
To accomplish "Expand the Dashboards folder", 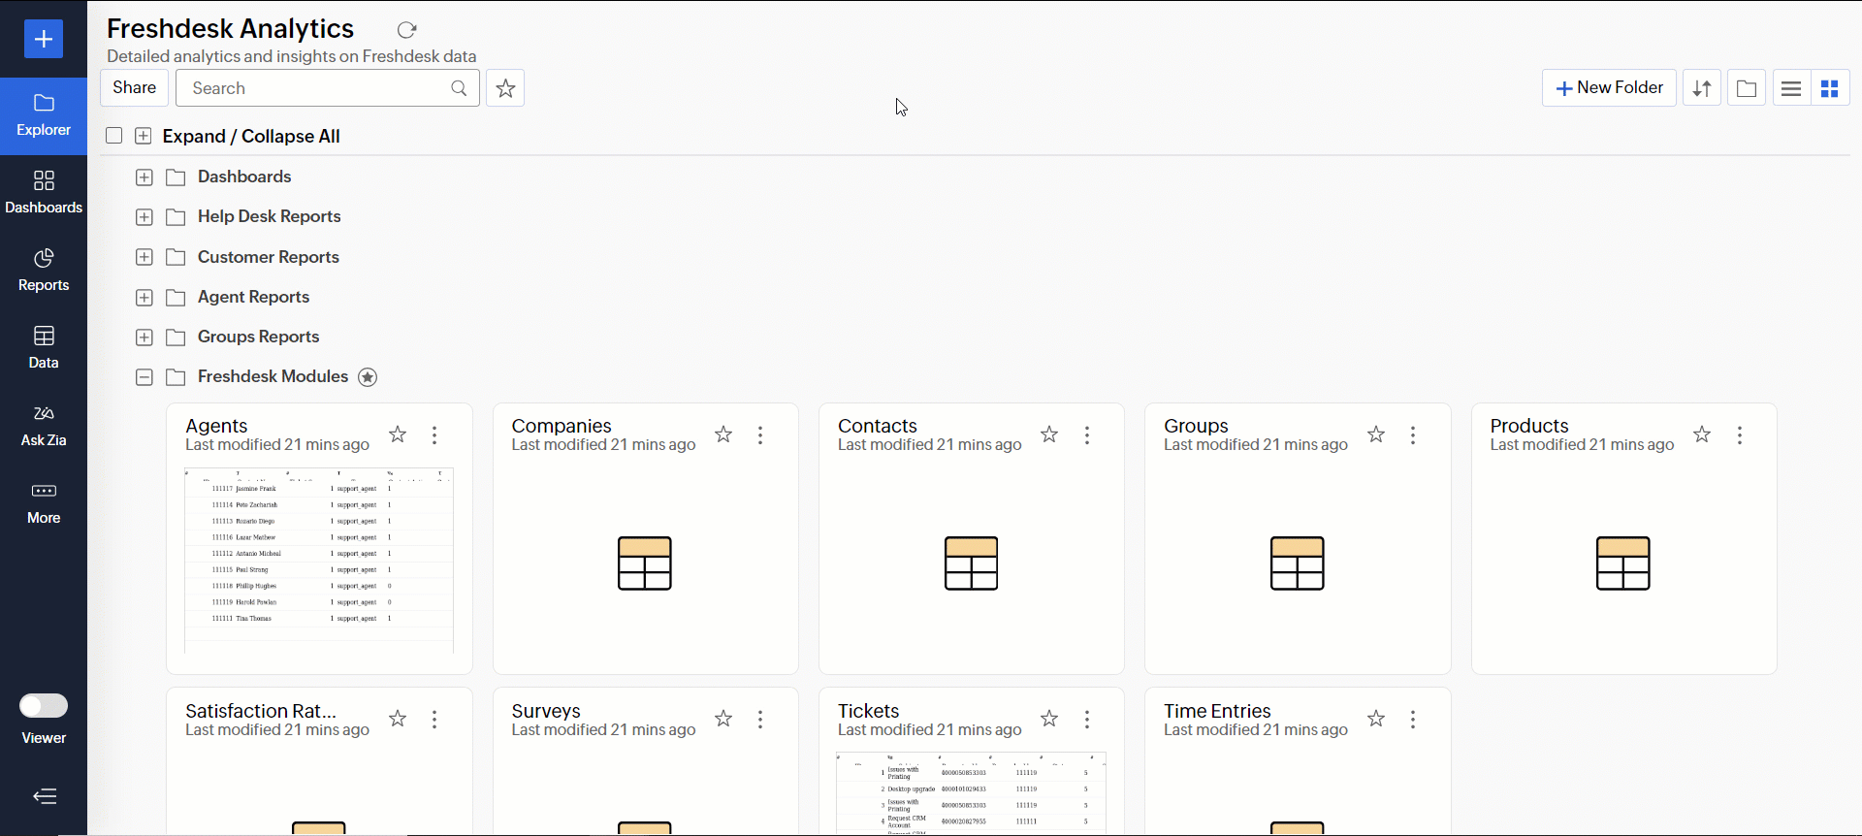I will (144, 177).
